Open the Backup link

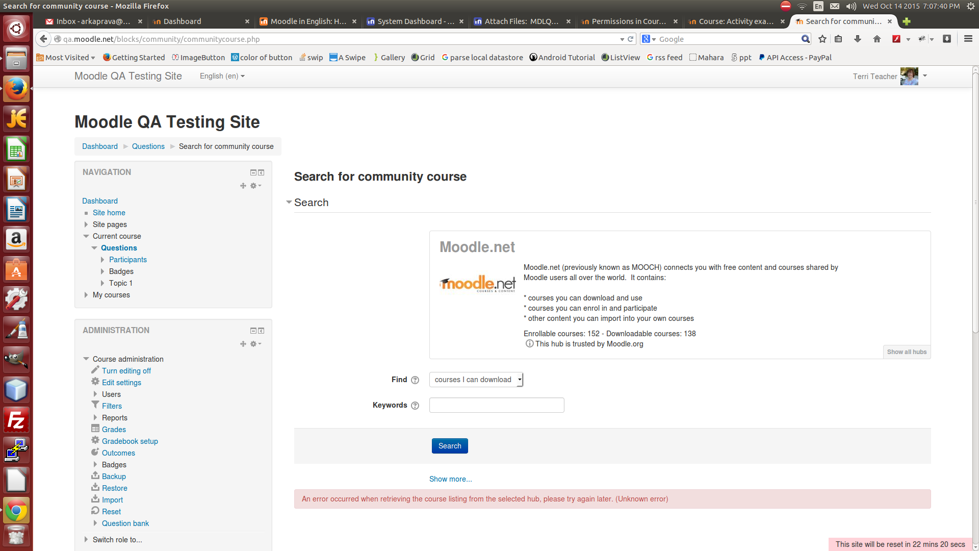pyautogui.click(x=114, y=477)
